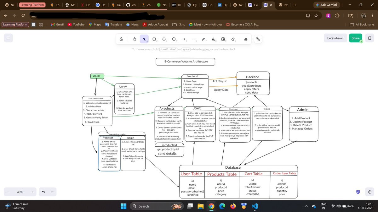Select the Arrow drawing tool
Screen dimensions: 378x212
(184, 39)
